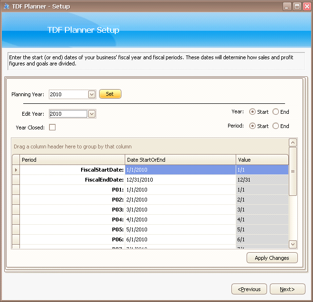Sort by the Value column header
Viewport: 313px width, 302px height.
262,160
